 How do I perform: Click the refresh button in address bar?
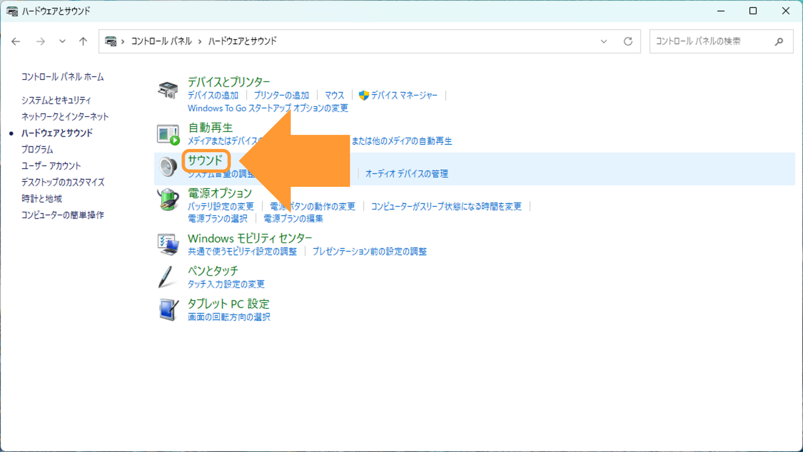pyautogui.click(x=628, y=41)
